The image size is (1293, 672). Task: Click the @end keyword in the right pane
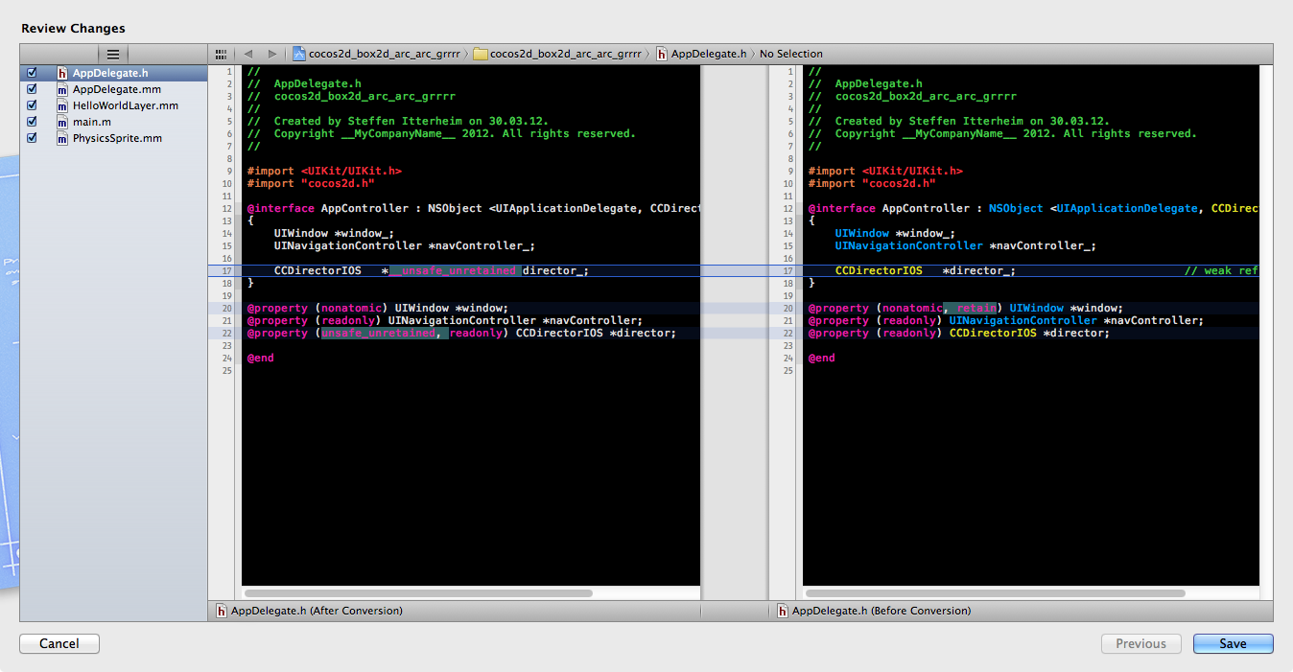pos(822,359)
